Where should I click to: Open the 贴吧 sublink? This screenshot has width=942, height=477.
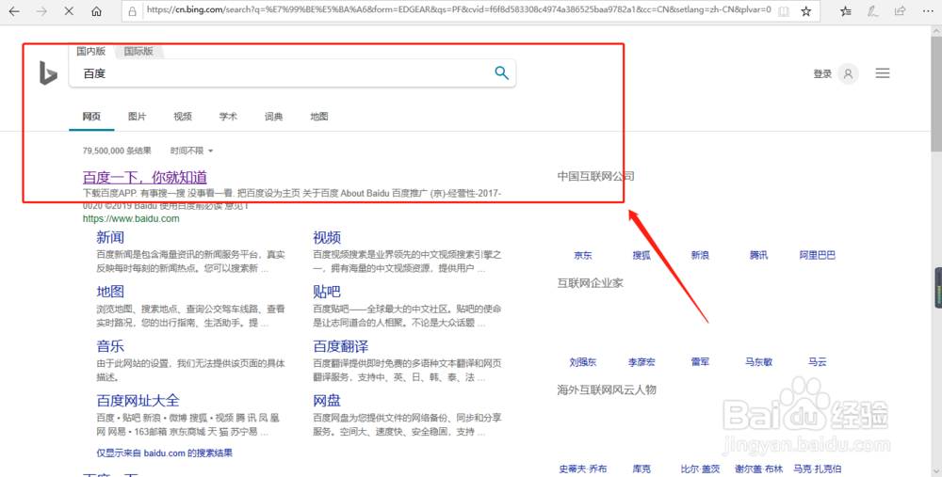[x=327, y=292]
